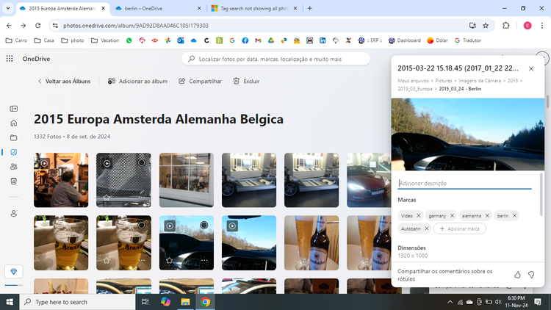Click the Home icon in sidebar
551x310 pixels.
pyautogui.click(x=14, y=123)
